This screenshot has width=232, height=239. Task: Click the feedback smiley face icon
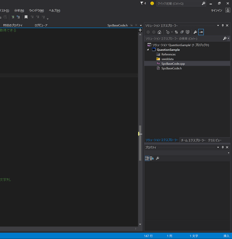coord(152,3)
